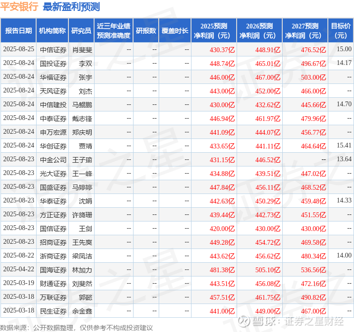Click analyst name 郑庆明
The height and width of the screenshot is (332, 354).
tap(82, 132)
